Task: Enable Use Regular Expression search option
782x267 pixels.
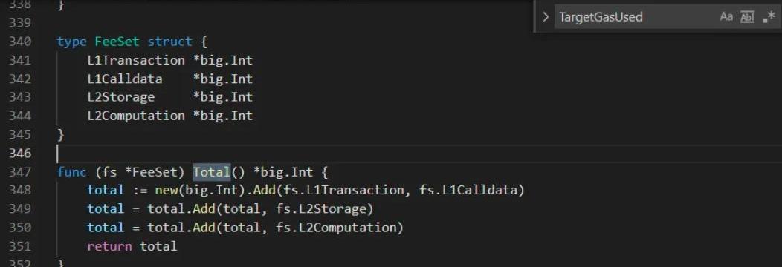Action: (x=769, y=17)
